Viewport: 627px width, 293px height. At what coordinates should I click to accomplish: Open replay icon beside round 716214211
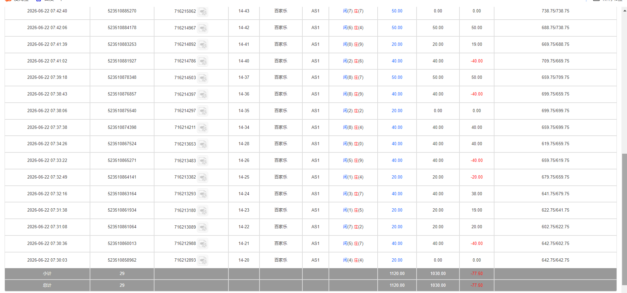tap(203, 128)
